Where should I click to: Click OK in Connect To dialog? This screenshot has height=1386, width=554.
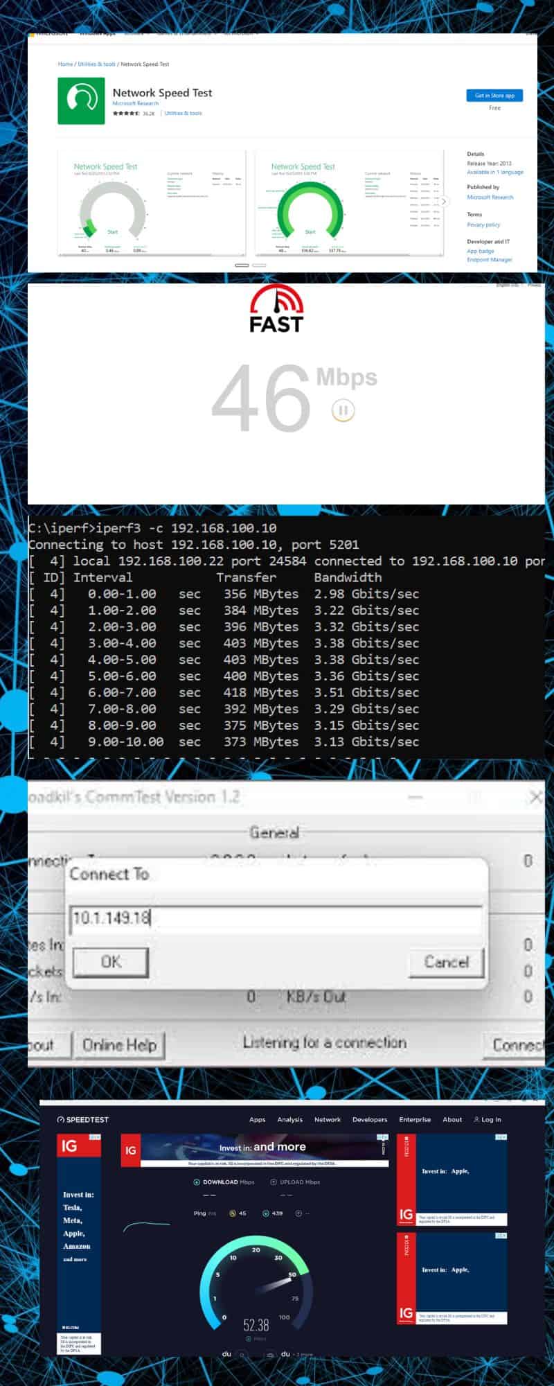[111, 962]
